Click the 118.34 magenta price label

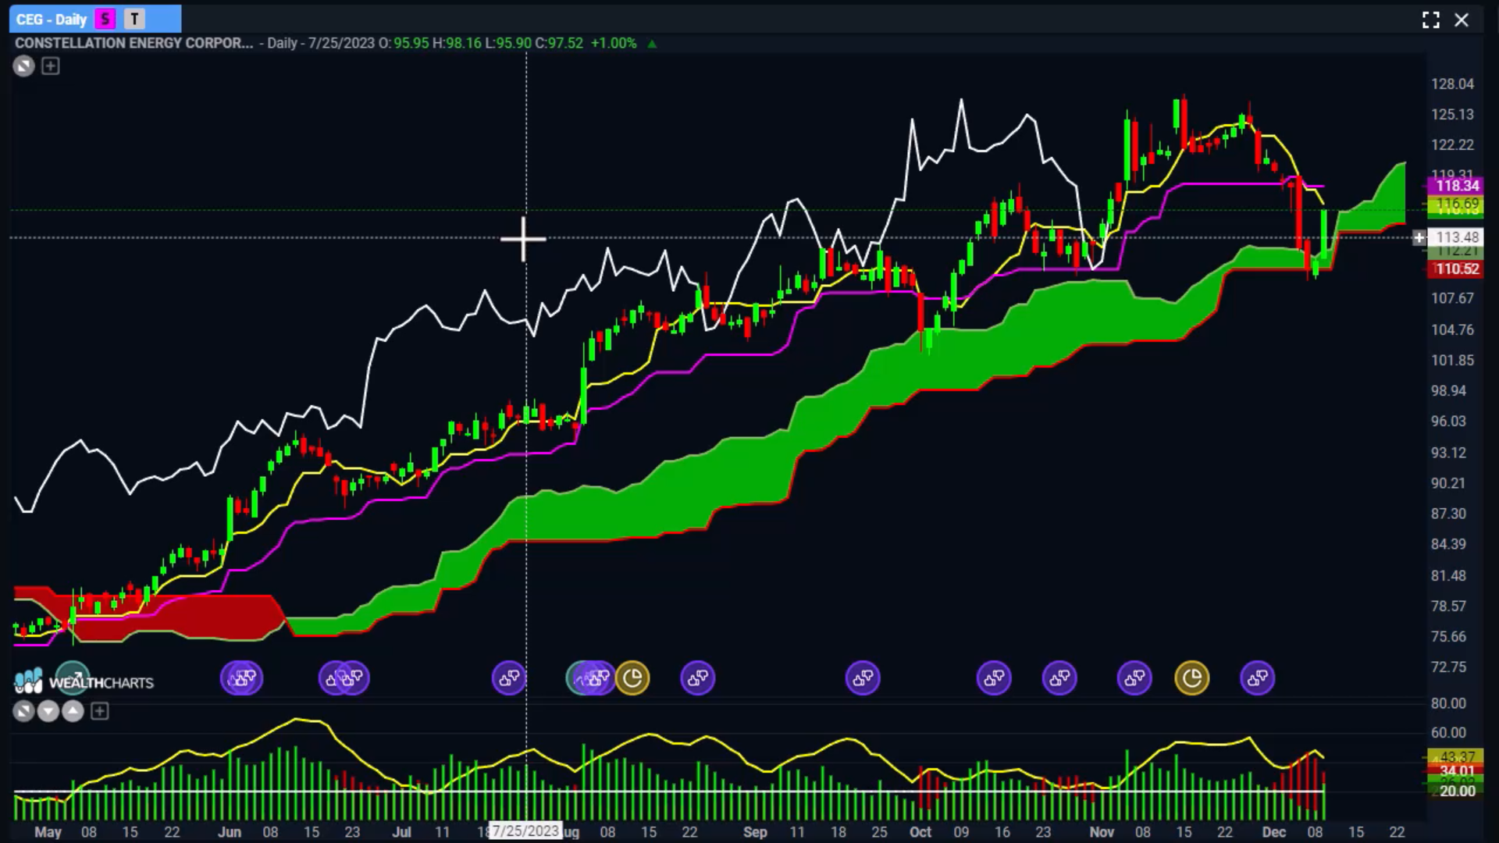click(x=1457, y=186)
